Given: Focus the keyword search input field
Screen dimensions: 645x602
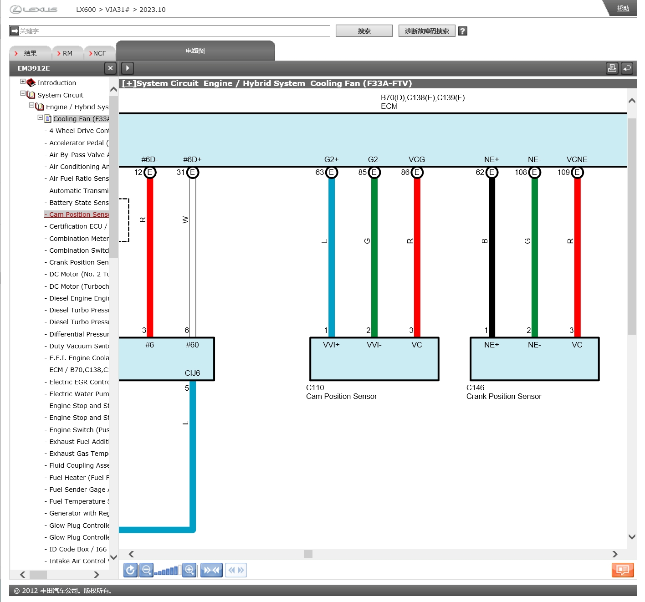Looking at the screenshot, I should pos(173,31).
